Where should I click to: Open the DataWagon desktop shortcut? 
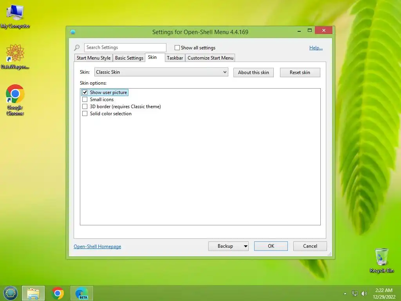[x=15, y=56]
